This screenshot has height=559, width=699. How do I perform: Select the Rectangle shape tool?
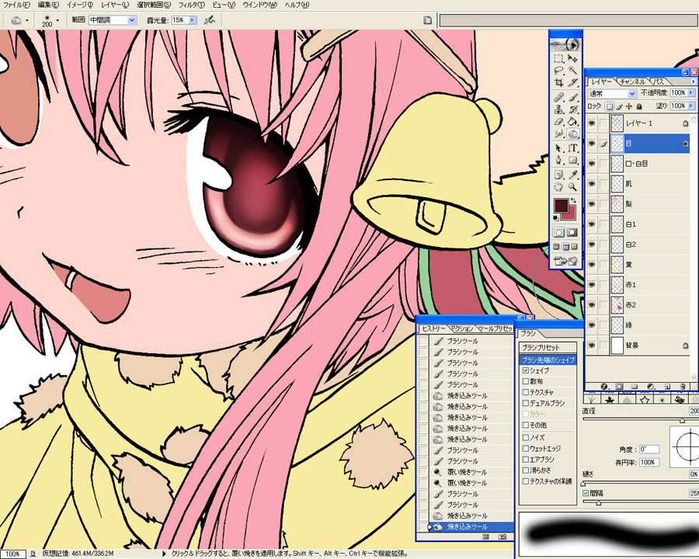573,160
